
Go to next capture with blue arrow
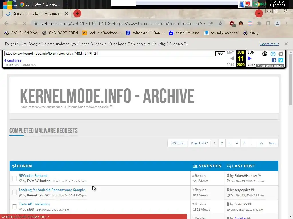click(x=249, y=59)
